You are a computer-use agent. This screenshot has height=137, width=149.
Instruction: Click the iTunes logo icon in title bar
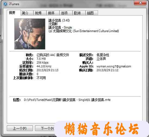[x=5, y=4]
